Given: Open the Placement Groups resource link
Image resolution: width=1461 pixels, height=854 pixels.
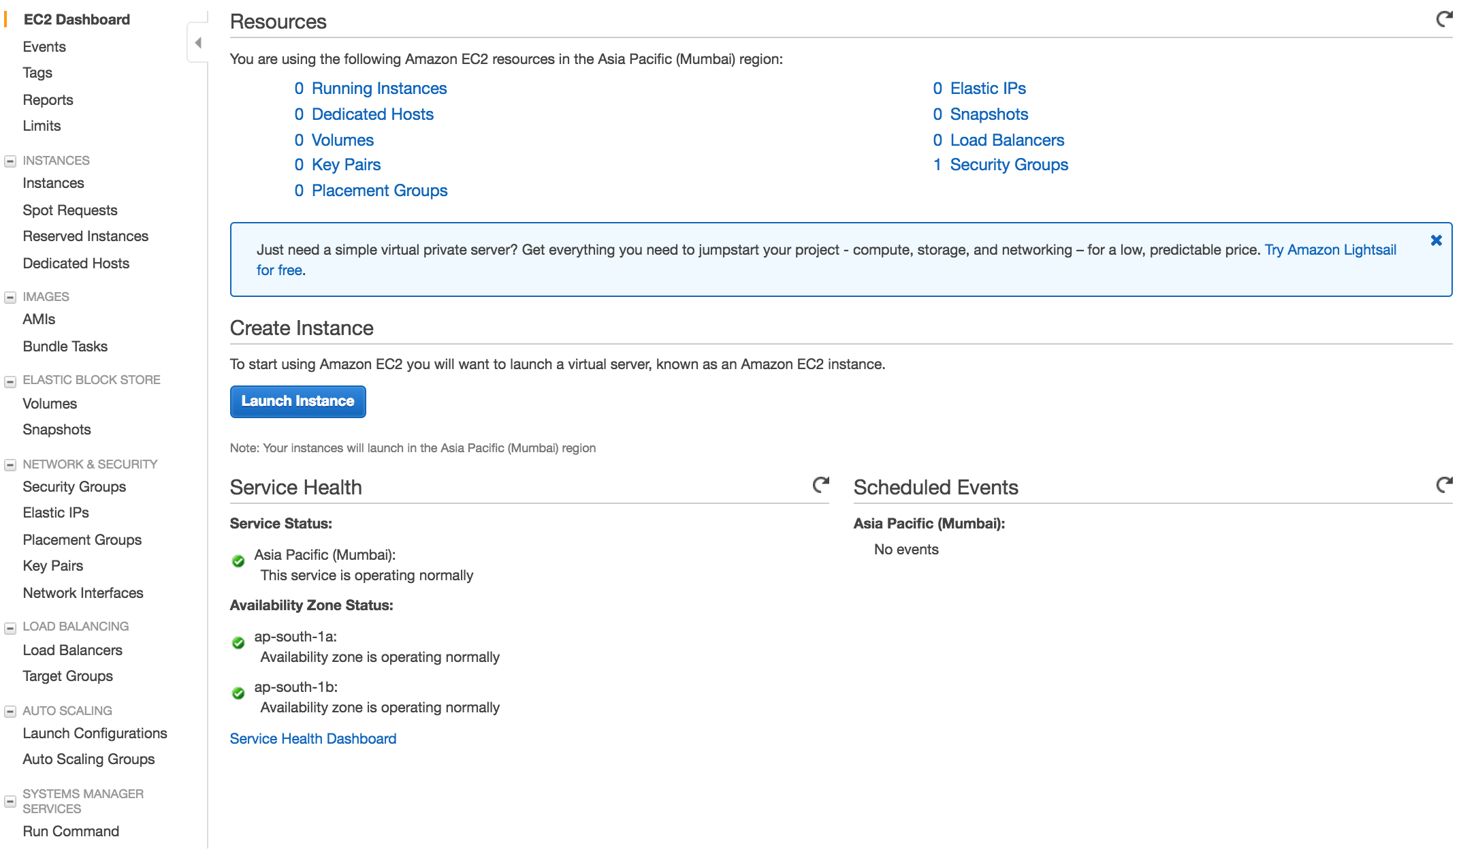Looking at the screenshot, I should pos(379,191).
